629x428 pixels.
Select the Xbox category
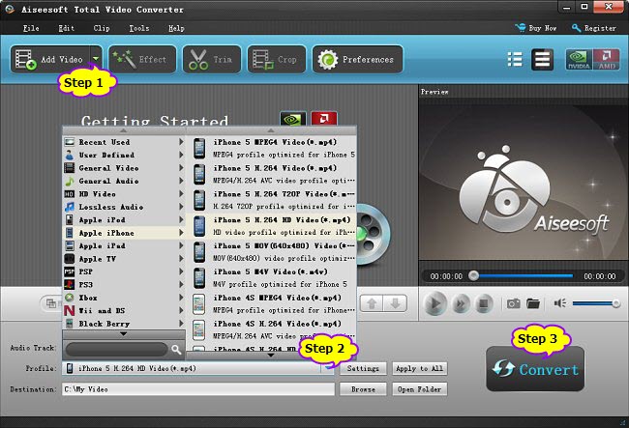[x=124, y=298]
